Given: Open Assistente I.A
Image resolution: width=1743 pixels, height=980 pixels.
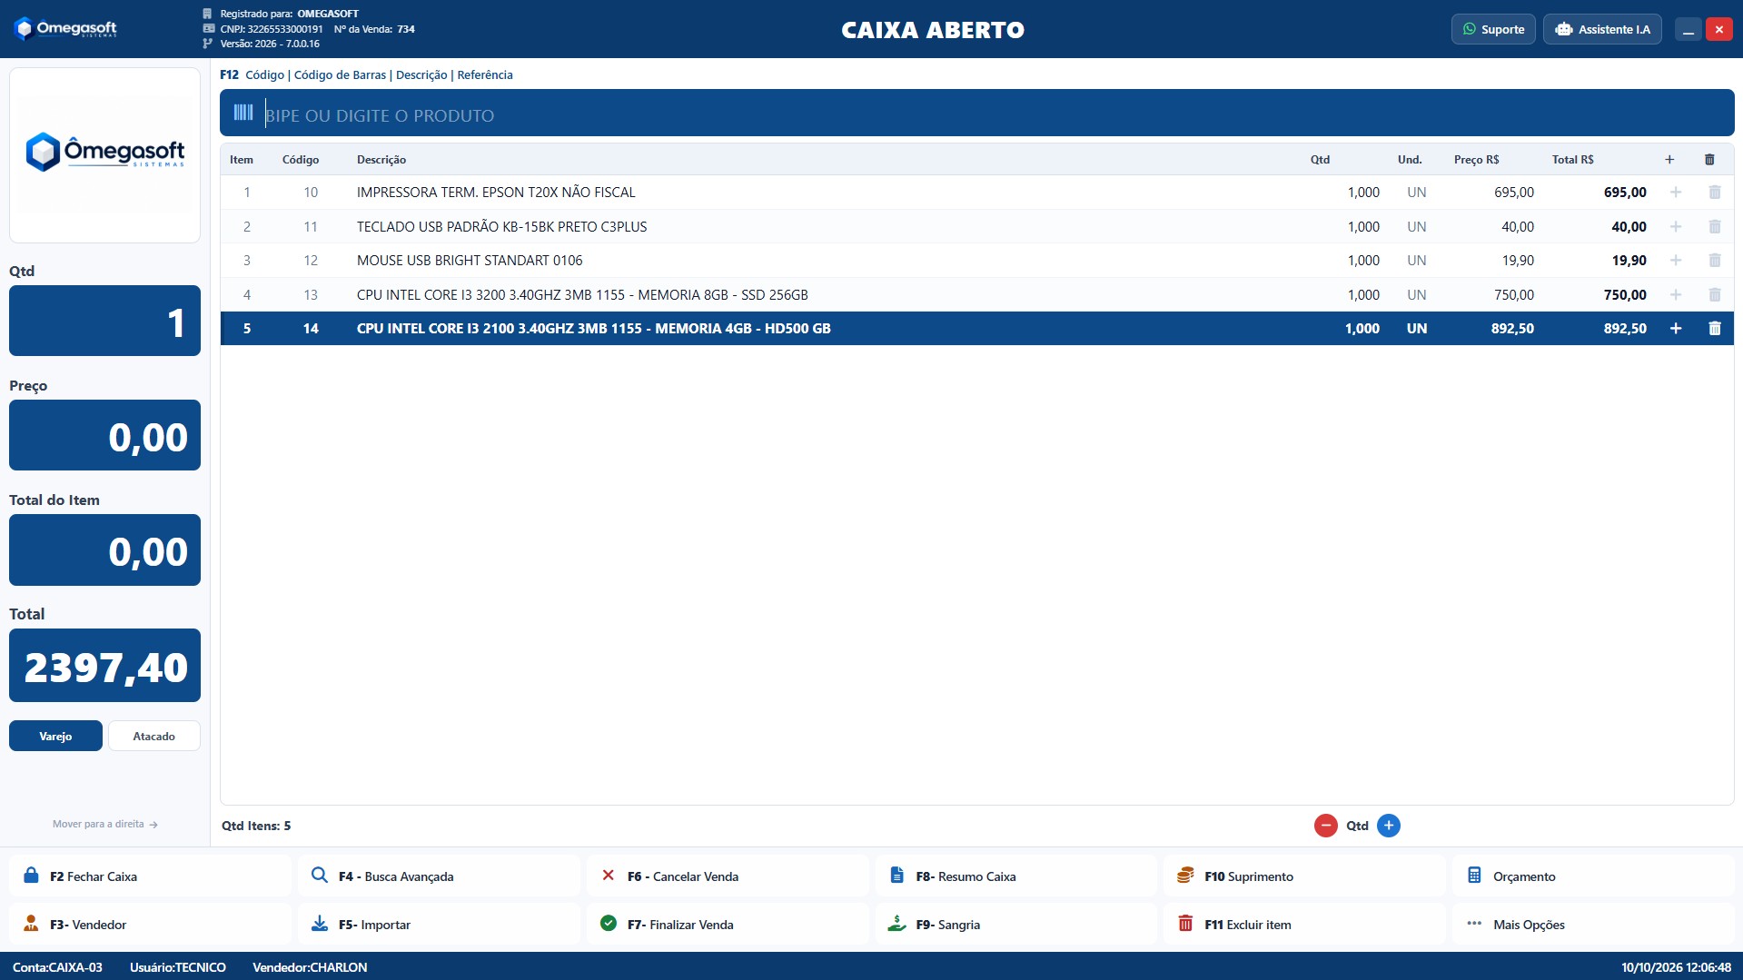Looking at the screenshot, I should pyautogui.click(x=1602, y=29).
